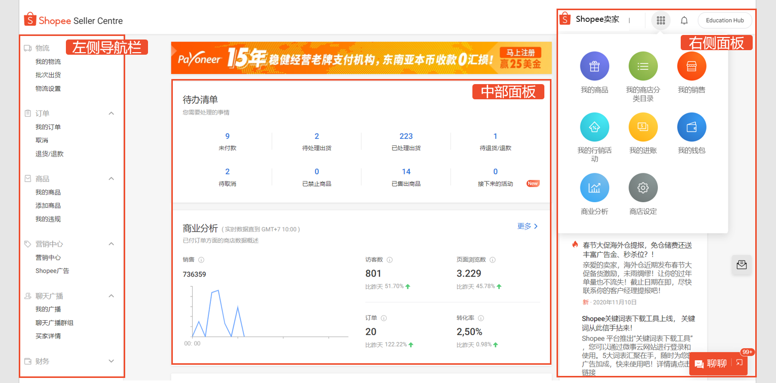Click the info icon beside 转化率

(x=481, y=318)
